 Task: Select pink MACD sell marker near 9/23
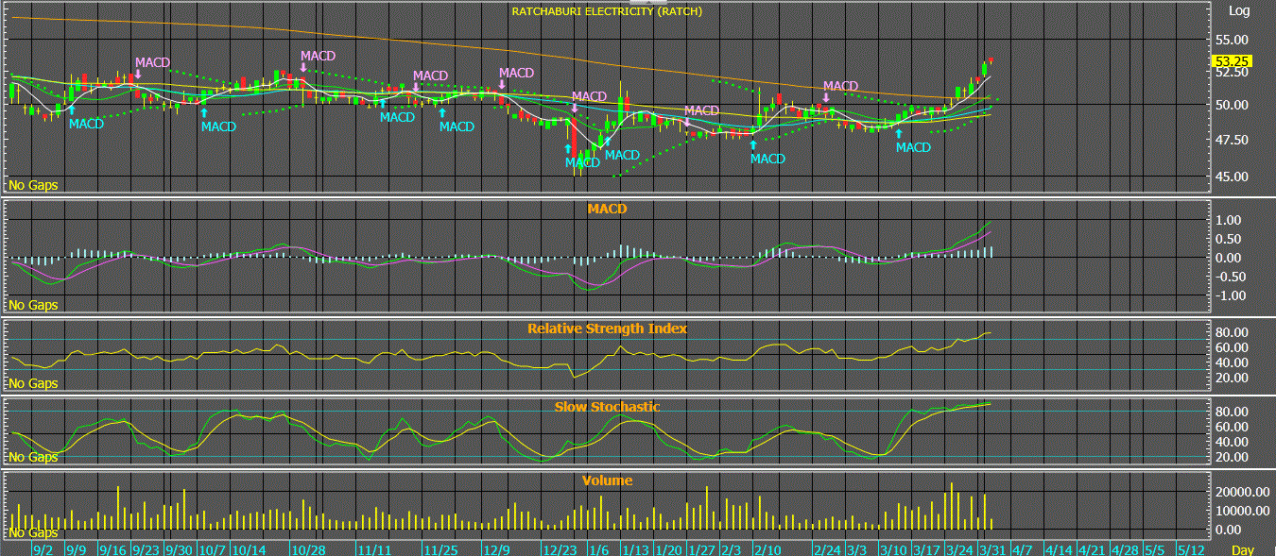152,62
